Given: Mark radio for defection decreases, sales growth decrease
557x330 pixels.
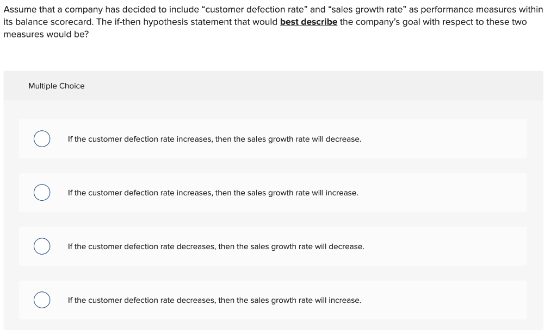Looking at the screenshot, I should point(42,246).
